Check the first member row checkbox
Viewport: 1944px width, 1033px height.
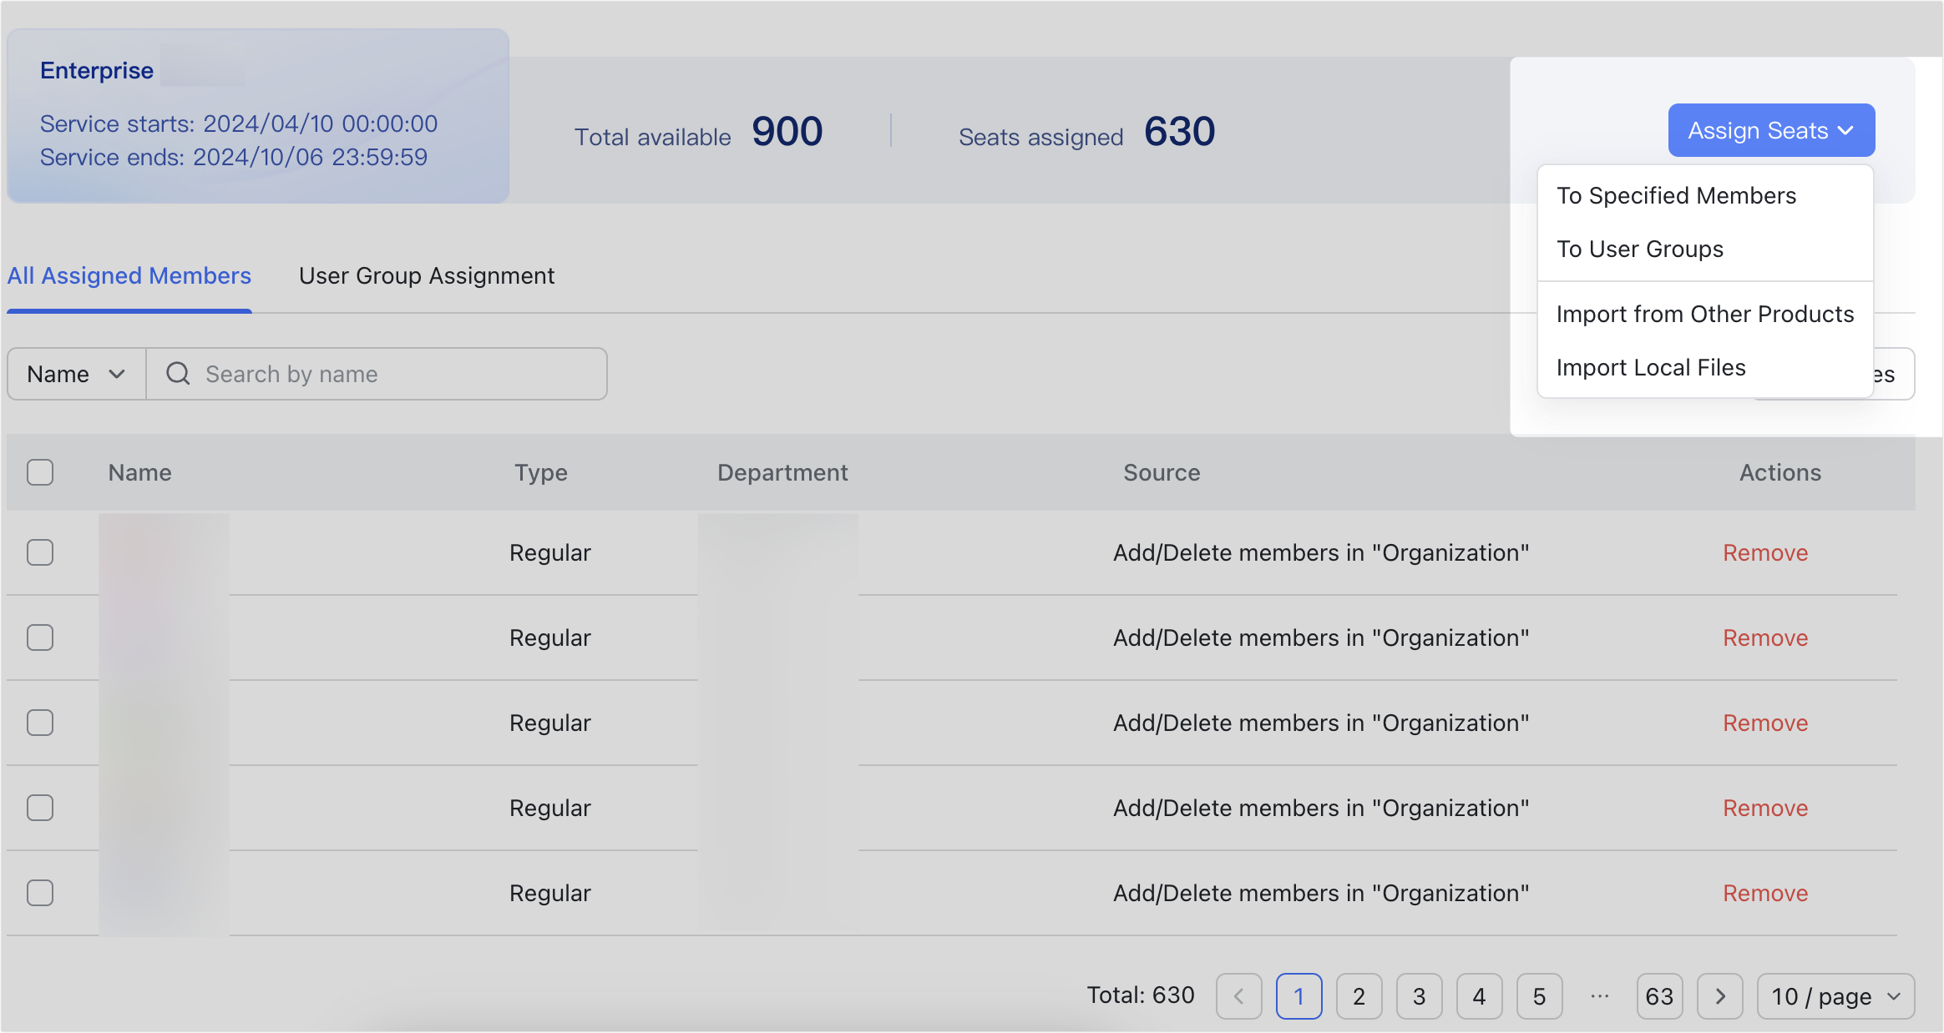coord(40,552)
